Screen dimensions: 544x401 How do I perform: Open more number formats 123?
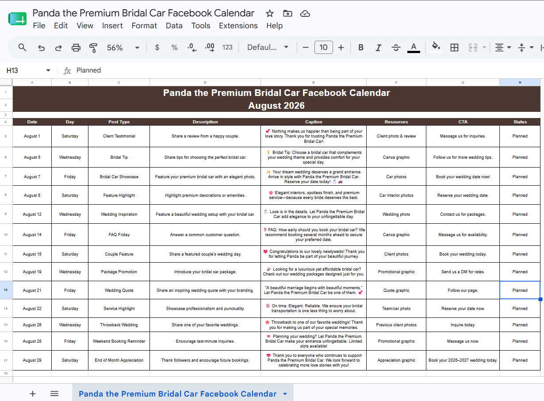[x=227, y=47]
